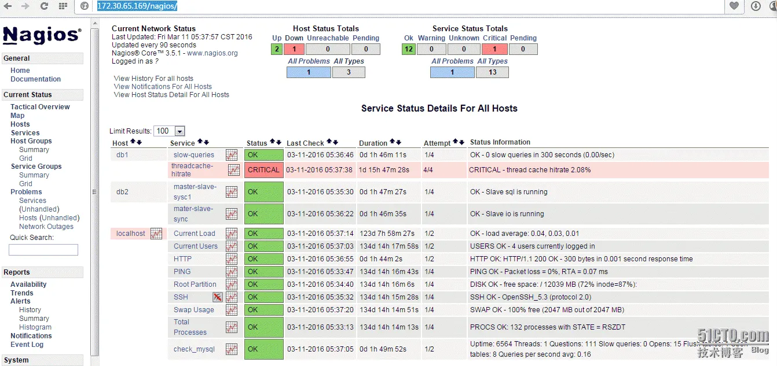
Task: Visit www.nagios.org link
Action: coord(212,53)
